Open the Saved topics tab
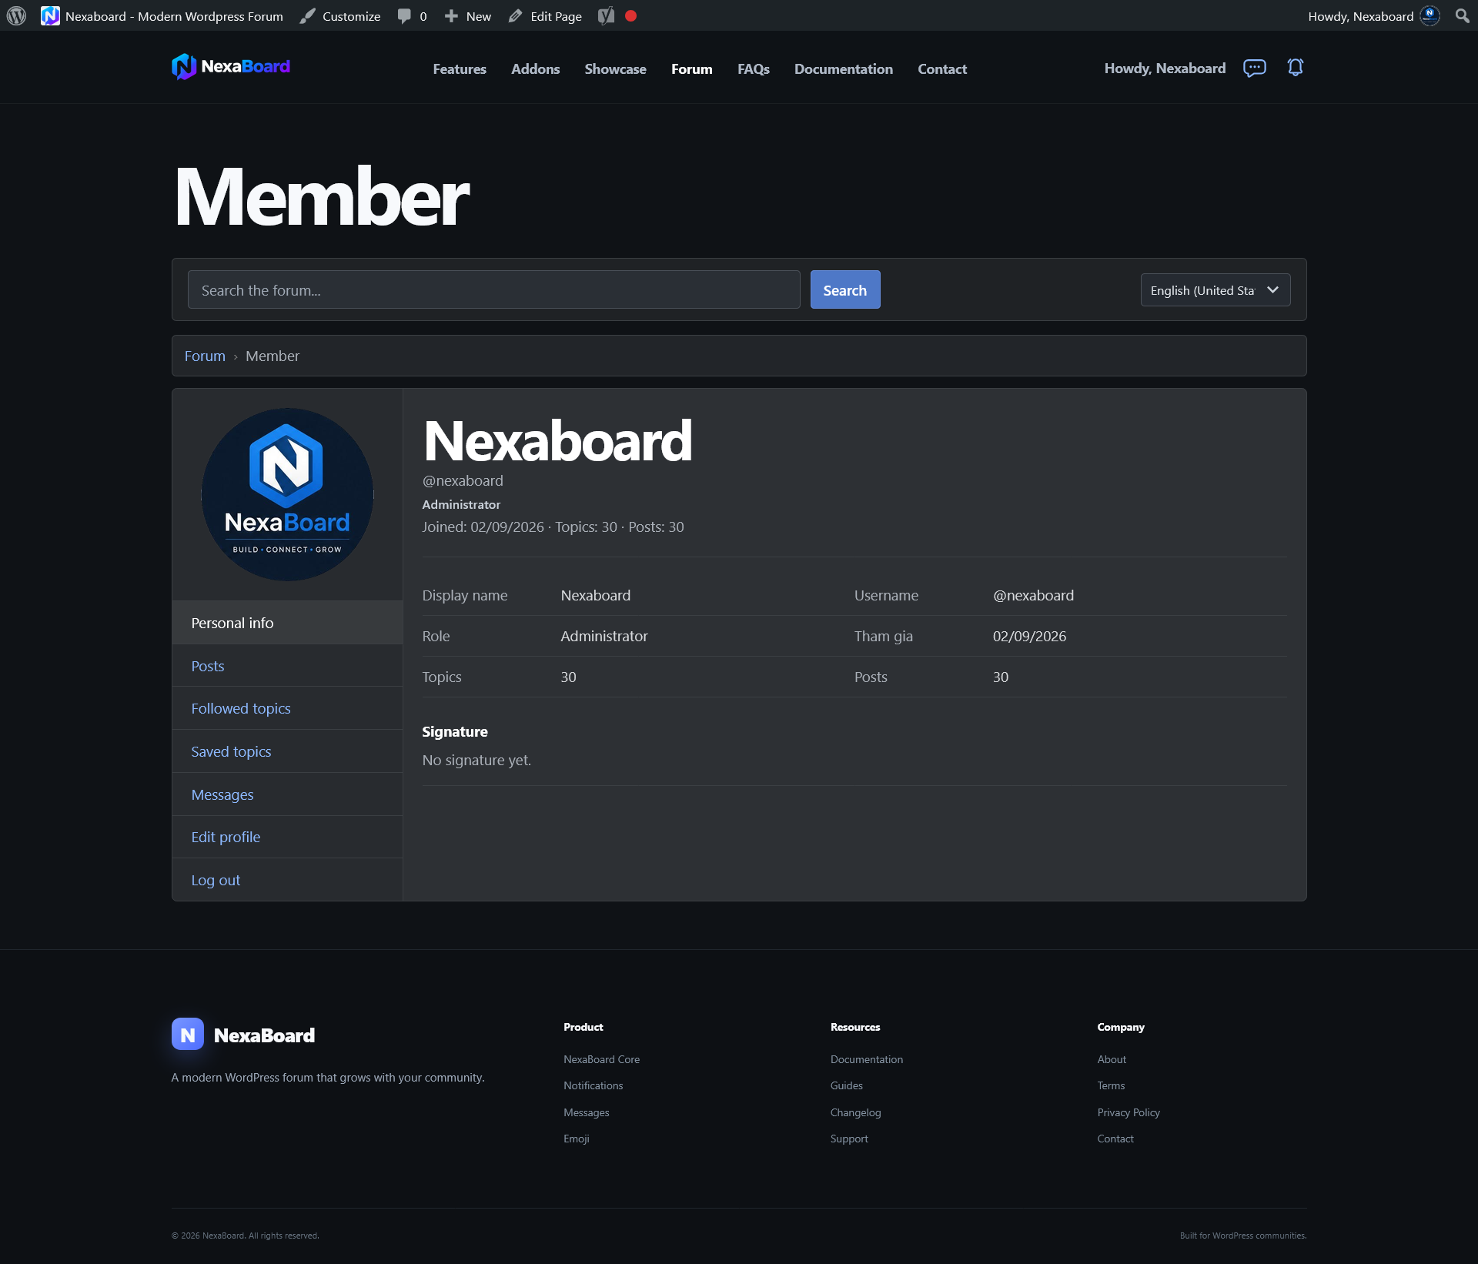1478x1264 pixels. 287,751
